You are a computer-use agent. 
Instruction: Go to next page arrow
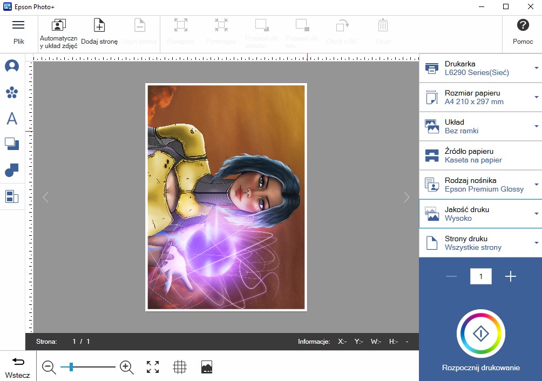point(406,197)
